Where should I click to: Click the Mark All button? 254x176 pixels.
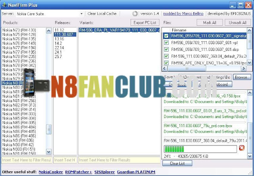coord(210,23)
